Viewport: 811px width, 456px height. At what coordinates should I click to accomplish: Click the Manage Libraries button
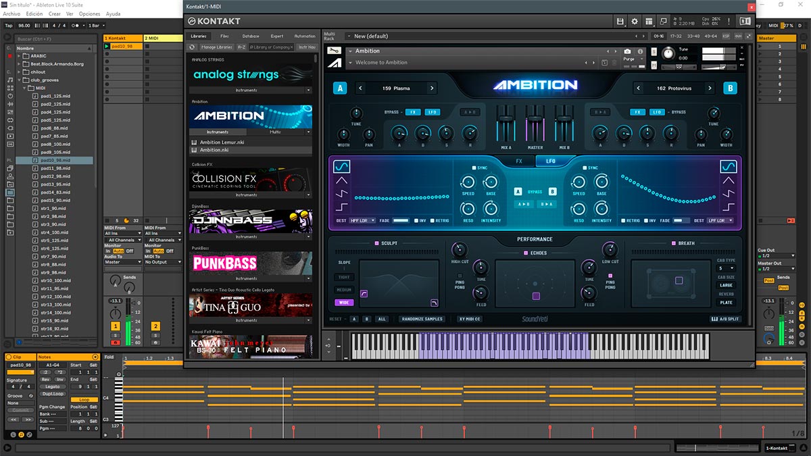pos(216,47)
